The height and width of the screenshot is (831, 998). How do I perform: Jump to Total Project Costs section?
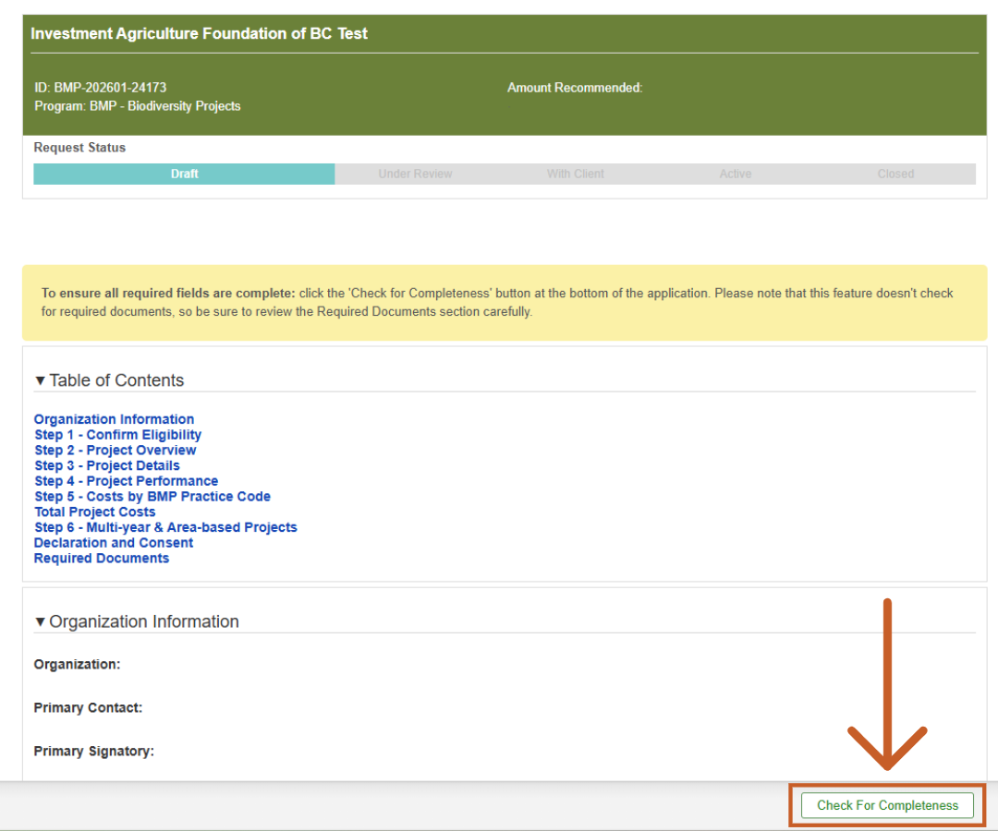pos(94,512)
